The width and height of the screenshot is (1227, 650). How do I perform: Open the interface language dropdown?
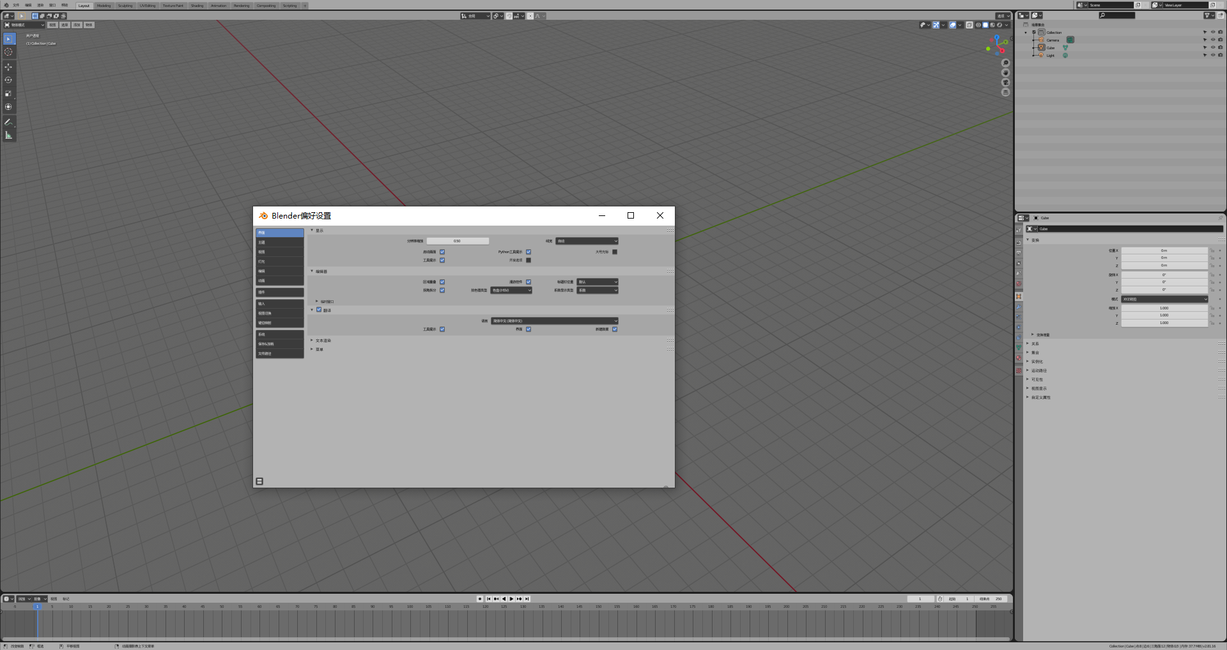click(554, 321)
